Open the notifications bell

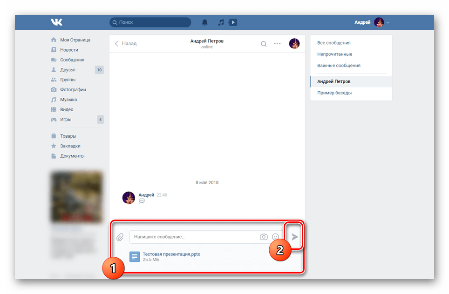tap(204, 22)
